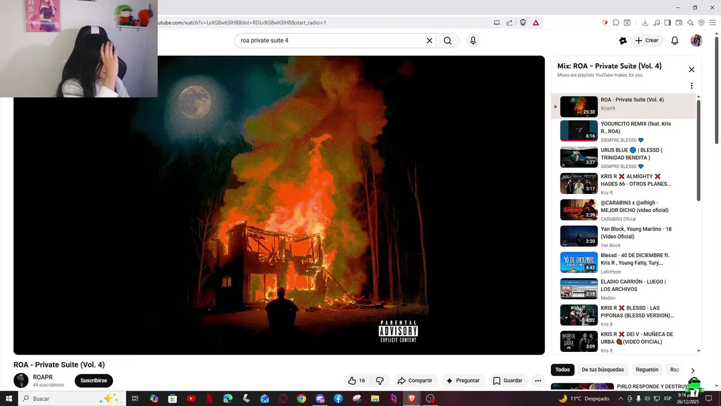Screen dimensions: 721x406
Task: Play ELADIO CARRIÓN - LUEGO video
Action: (624, 289)
